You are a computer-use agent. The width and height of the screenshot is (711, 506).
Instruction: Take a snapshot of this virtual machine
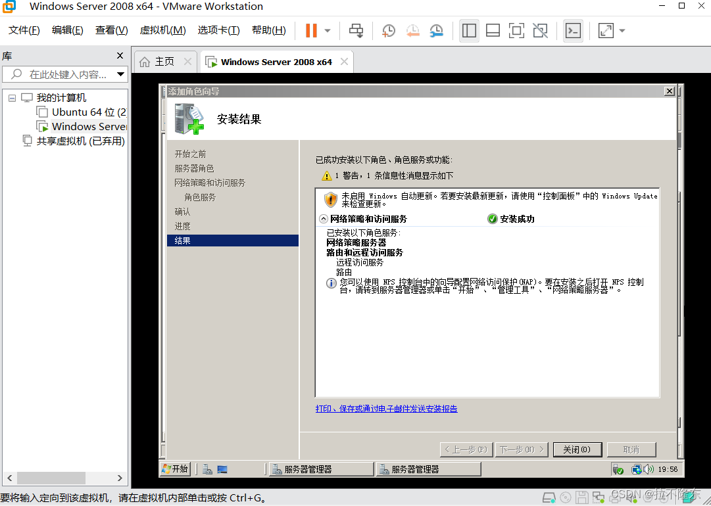tap(389, 30)
